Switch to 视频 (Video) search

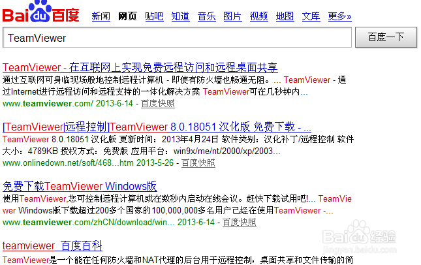(x=259, y=16)
